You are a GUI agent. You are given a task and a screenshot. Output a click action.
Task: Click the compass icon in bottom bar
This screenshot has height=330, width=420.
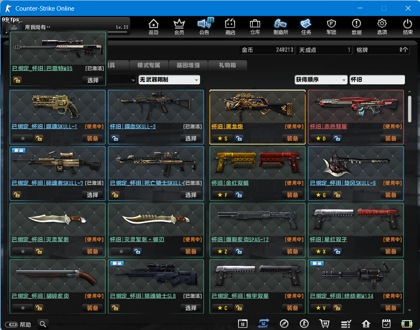(284, 323)
